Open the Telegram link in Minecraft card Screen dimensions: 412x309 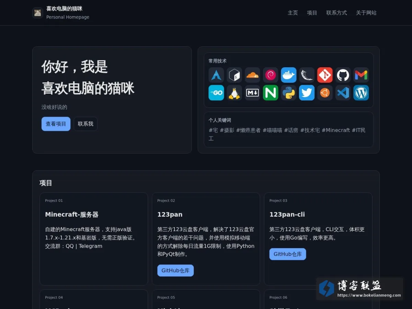coord(91,246)
